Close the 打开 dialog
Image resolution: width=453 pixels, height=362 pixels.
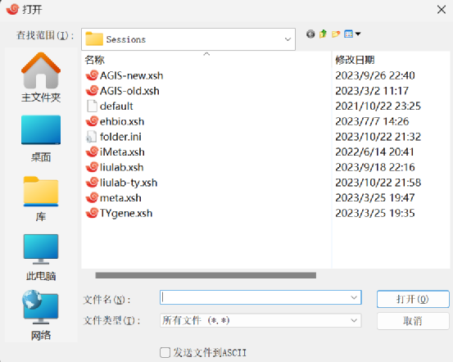coord(442,10)
